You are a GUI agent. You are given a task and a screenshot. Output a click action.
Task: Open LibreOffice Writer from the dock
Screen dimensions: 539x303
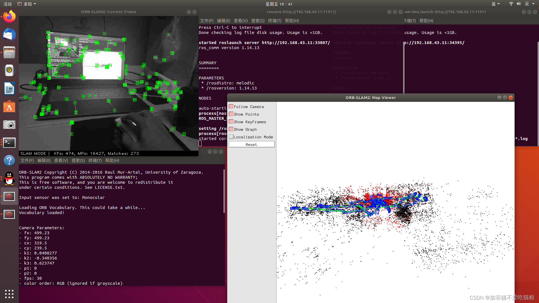pos(9,89)
